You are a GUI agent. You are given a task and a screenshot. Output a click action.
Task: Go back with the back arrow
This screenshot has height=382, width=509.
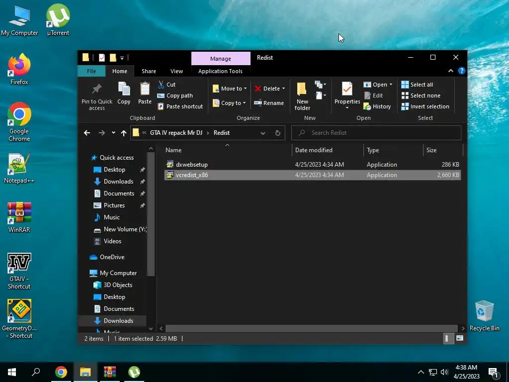click(87, 133)
